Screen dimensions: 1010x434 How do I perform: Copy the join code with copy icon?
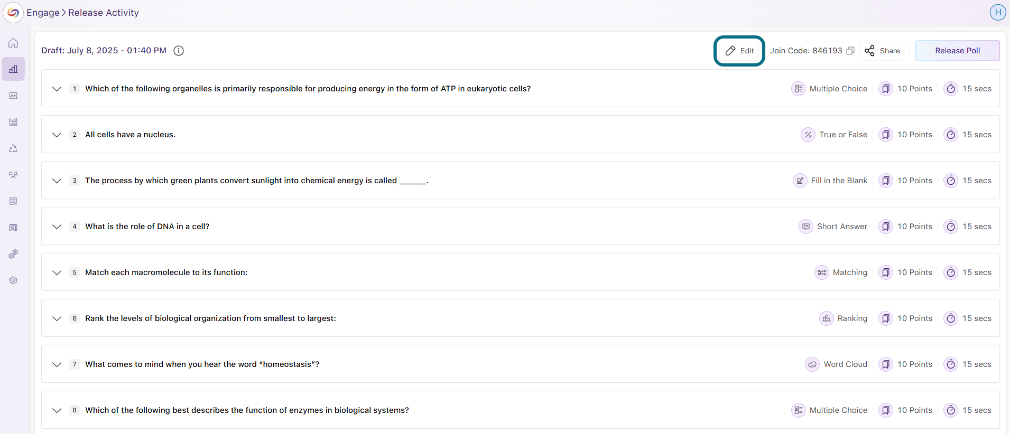coord(850,51)
